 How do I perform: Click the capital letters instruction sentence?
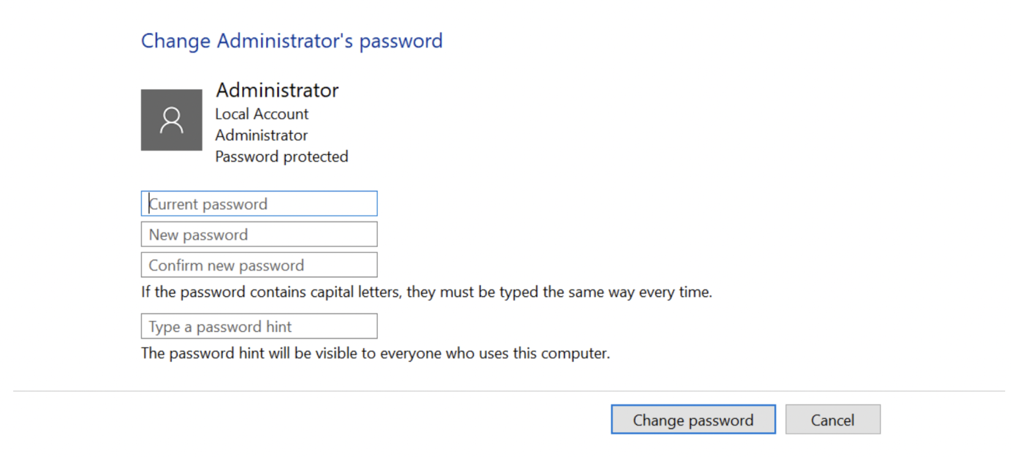click(427, 292)
